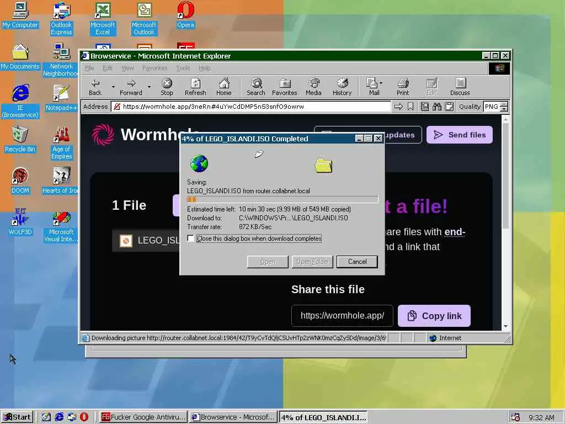Click the Wormhole logo
565x424 pixels.
(103, 135)
